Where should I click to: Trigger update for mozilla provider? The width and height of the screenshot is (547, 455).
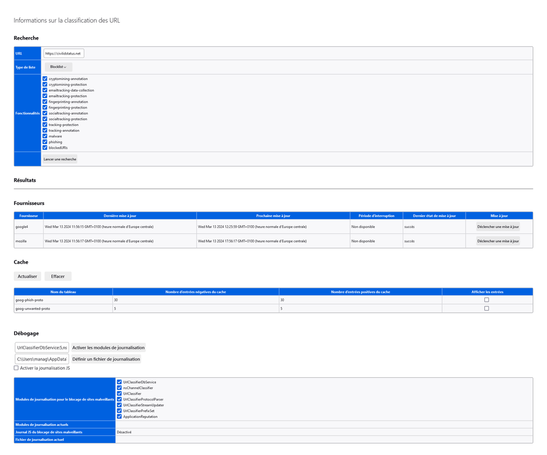498,241
